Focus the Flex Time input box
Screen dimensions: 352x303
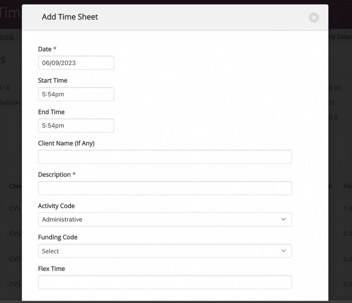point(165,282)
